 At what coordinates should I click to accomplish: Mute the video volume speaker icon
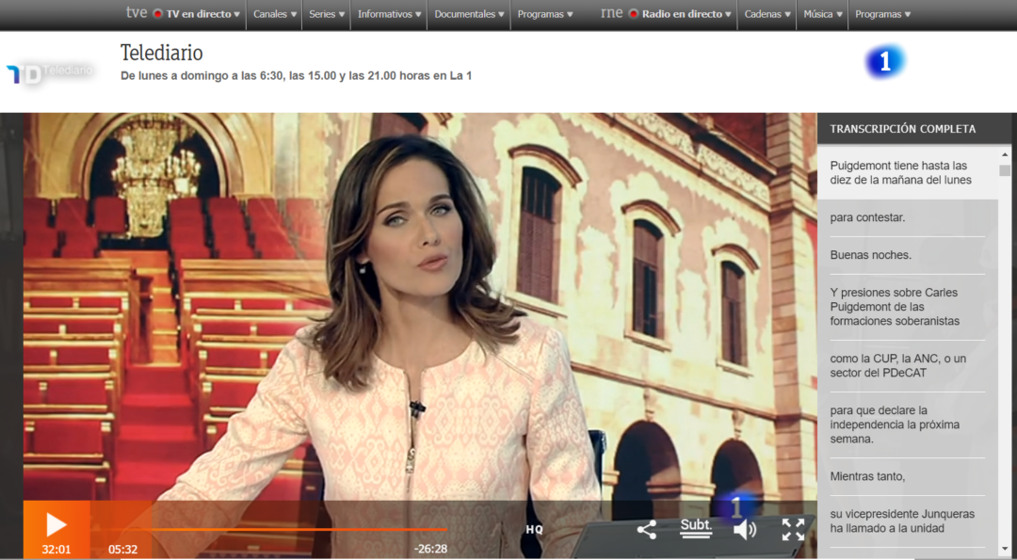click(744, 530)
